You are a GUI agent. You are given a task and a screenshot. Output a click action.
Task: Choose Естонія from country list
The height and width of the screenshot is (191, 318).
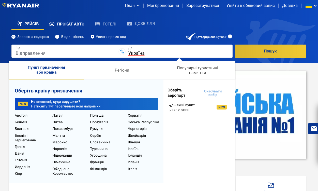(21, 160)
